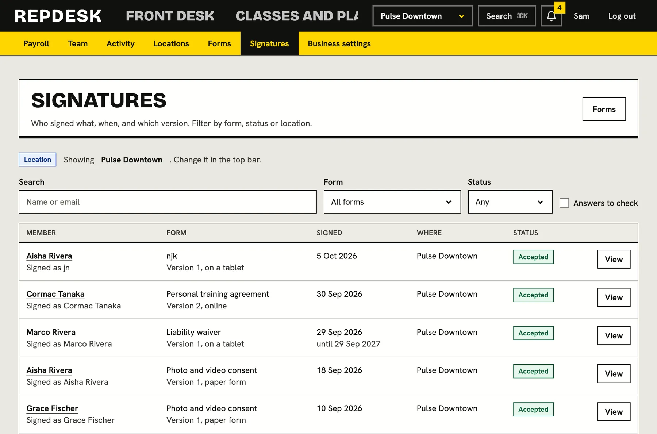The height and width of the screenshot is (434, 657).
Task: Click Log out
Action: pos(622,16)
